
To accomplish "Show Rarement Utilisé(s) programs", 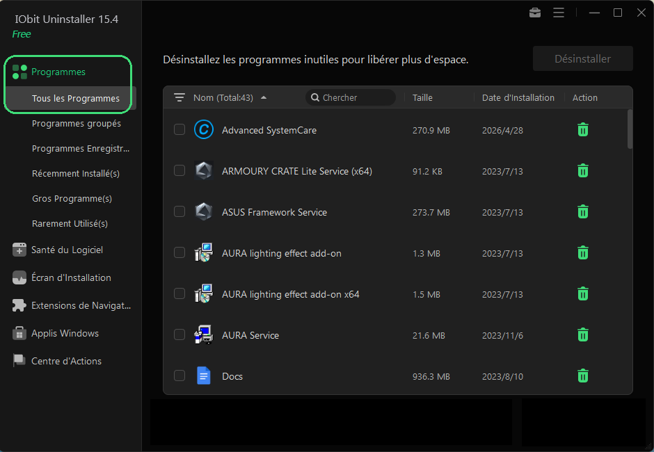I will [70, 223].
